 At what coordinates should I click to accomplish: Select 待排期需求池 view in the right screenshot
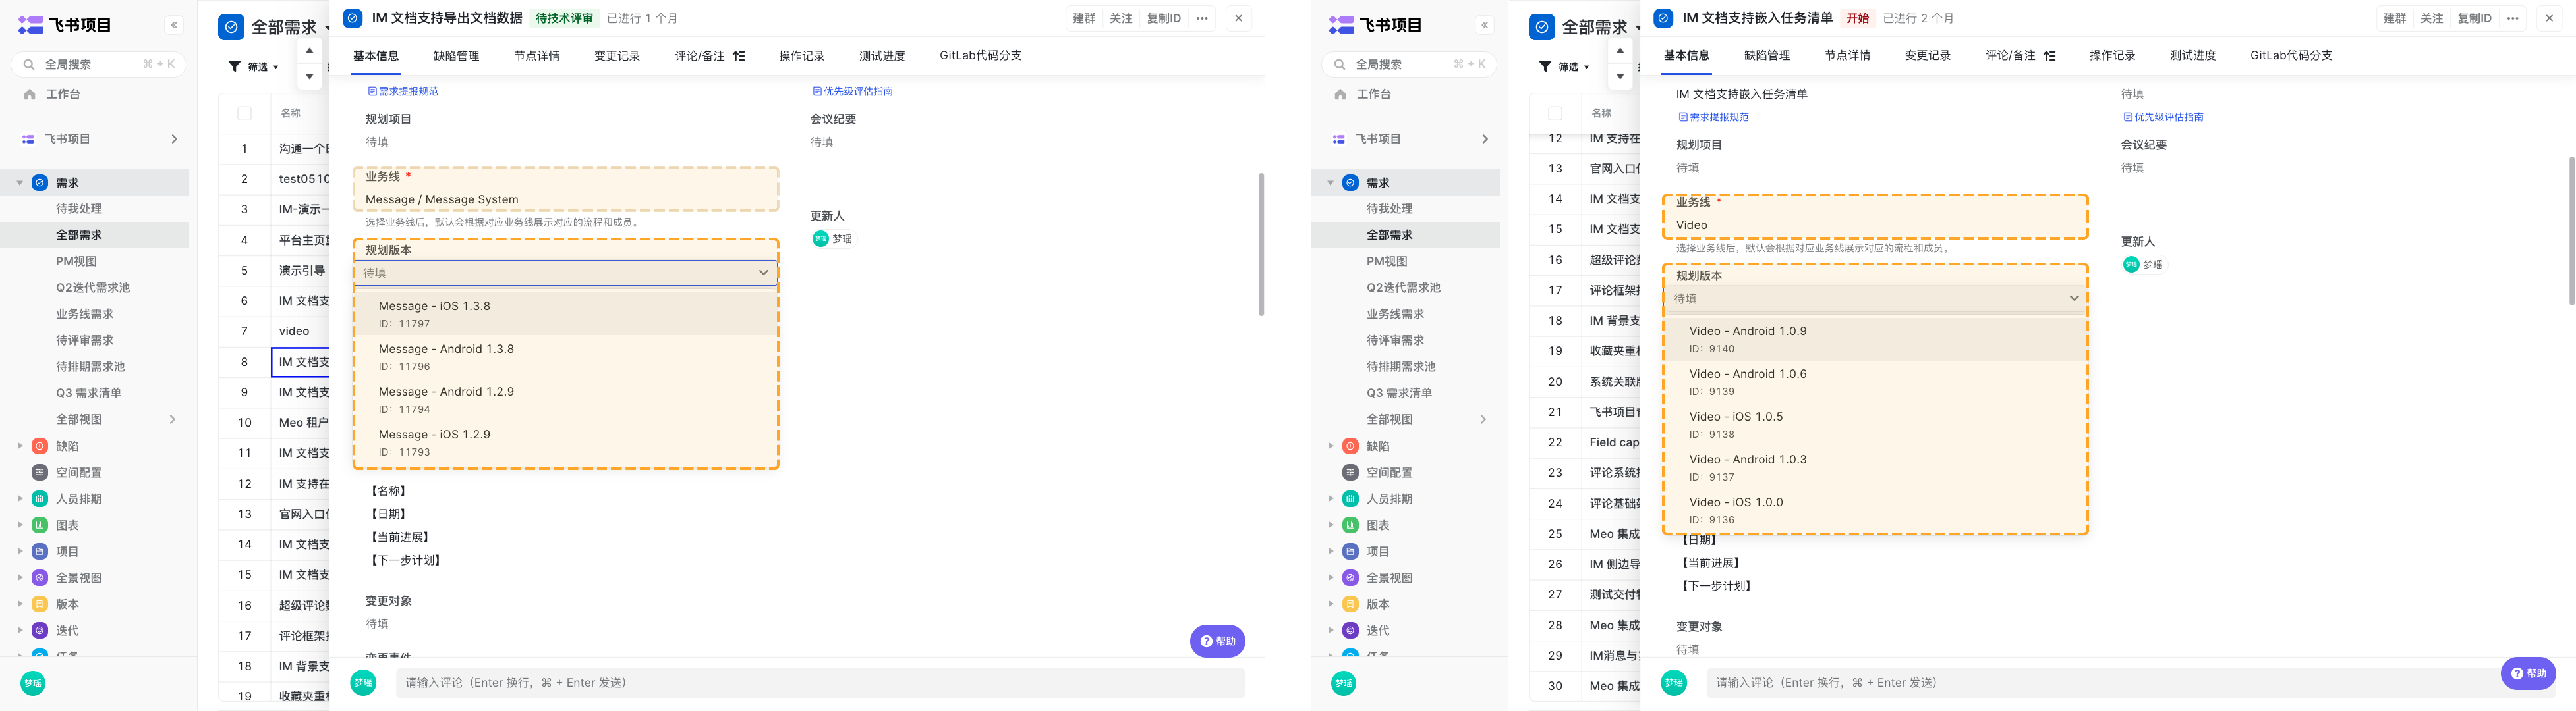coord(1401,366)
